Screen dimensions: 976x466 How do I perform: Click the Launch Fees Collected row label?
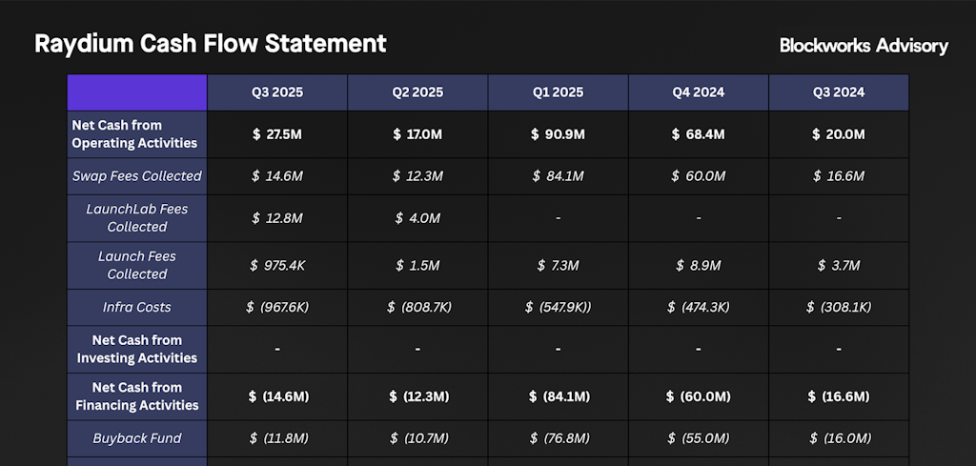(x=137, y=265)
